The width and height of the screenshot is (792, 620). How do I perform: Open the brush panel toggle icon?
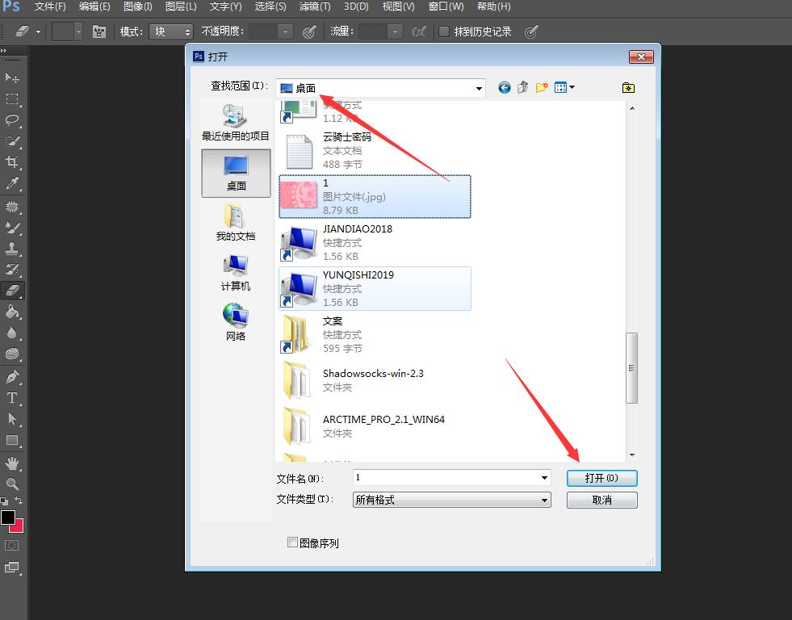pos(99,31)
